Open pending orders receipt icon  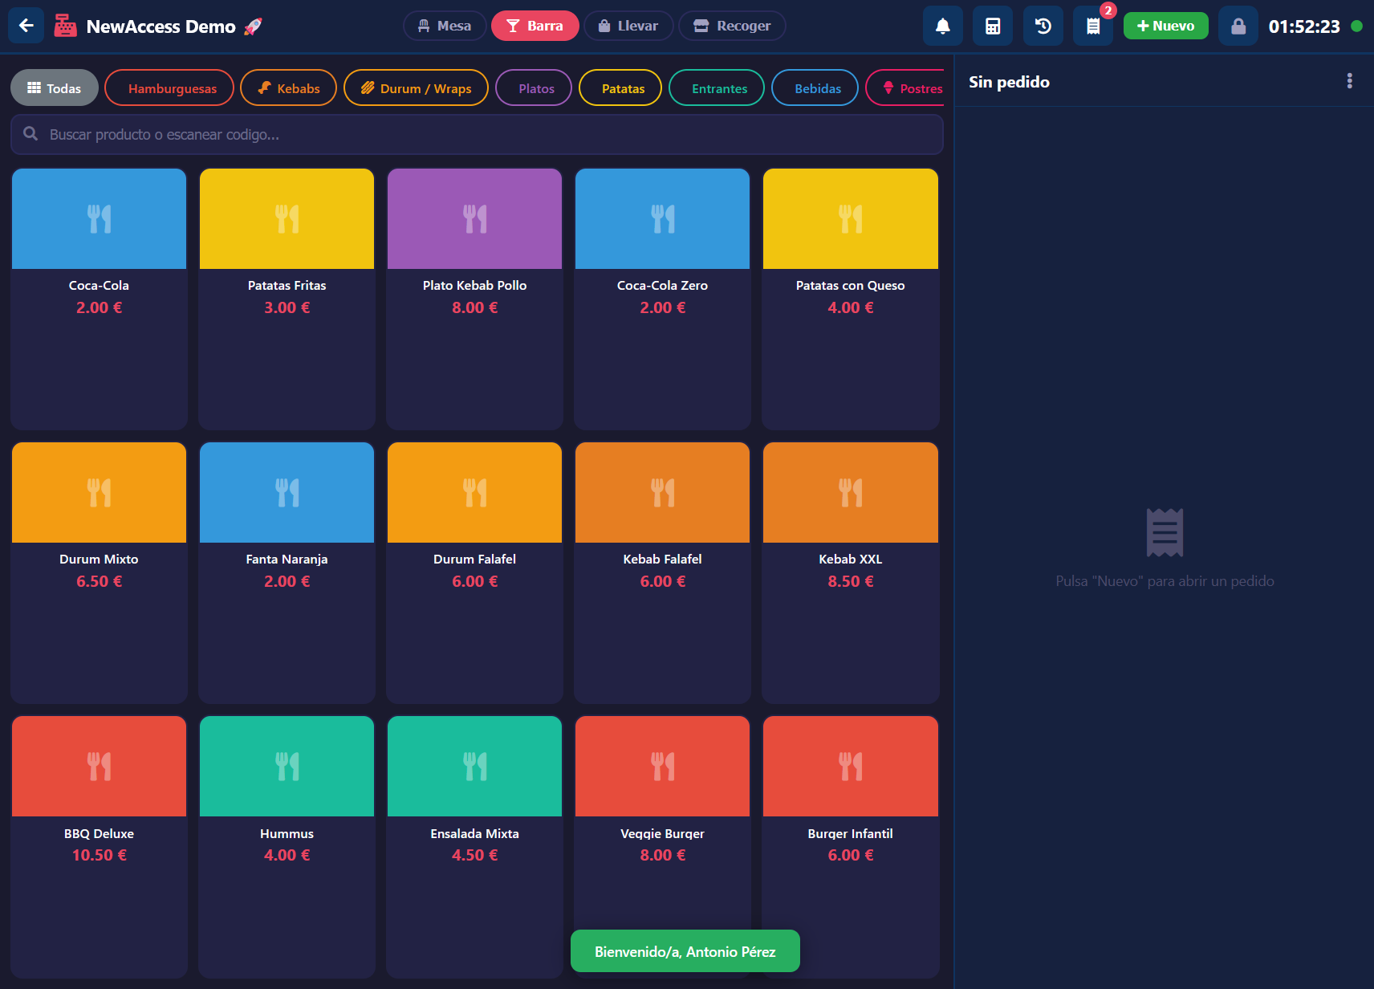(1093, 26)
